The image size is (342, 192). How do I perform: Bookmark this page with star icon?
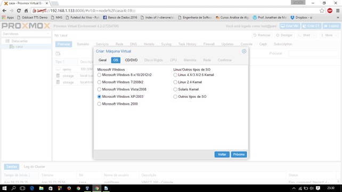(322, 11)
